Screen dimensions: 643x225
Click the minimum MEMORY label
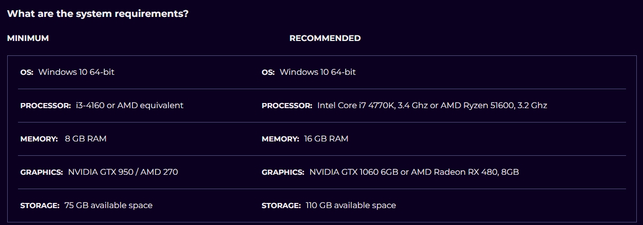pyautogui.click(x=39, y=139)
